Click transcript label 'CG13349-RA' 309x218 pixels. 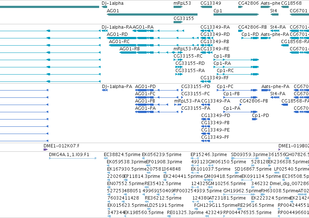215,27
